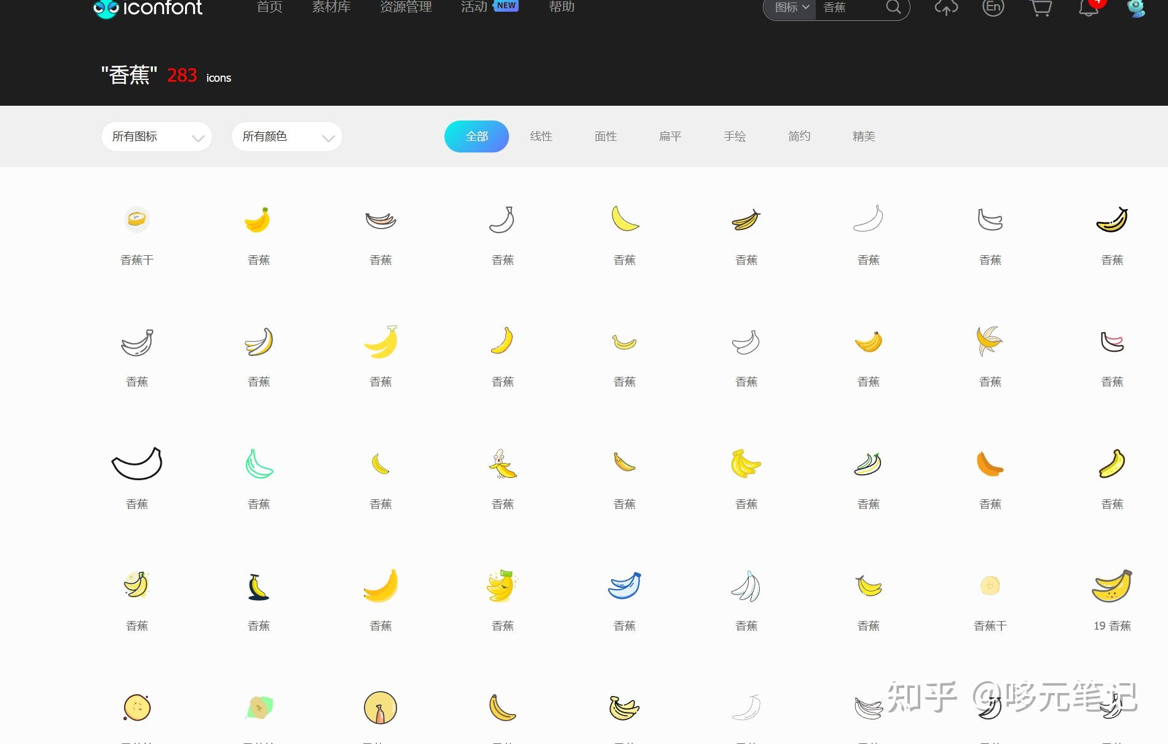
Task: Click the red 283 result count
Action: coord(182,76)
